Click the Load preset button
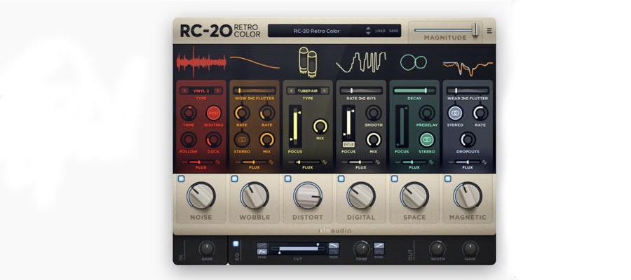Image resolution: width=631 pixels, height=280 pixels. (x=380, y=31)
